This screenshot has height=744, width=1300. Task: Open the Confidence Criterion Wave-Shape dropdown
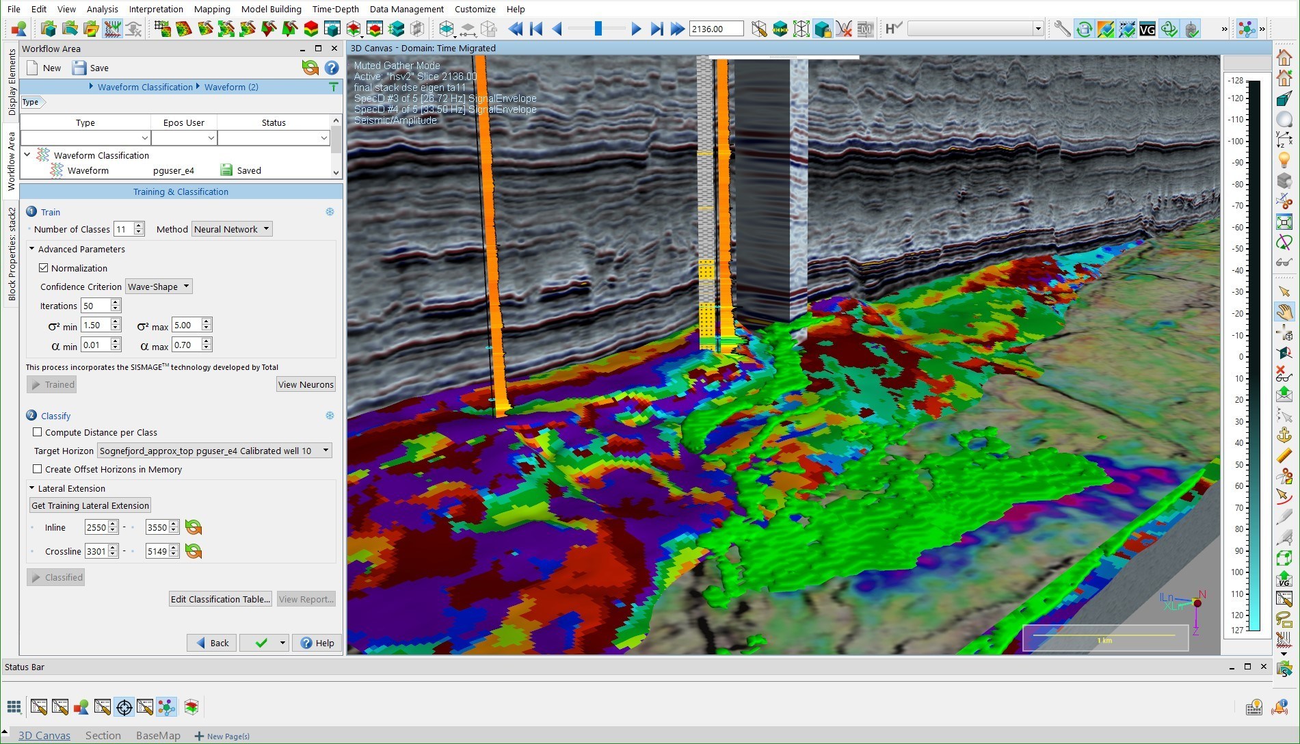159,287
